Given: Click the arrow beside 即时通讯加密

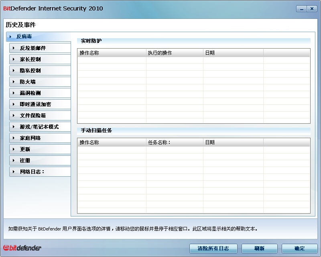Looking at the screenshot, I should click(x=14, y=104).
